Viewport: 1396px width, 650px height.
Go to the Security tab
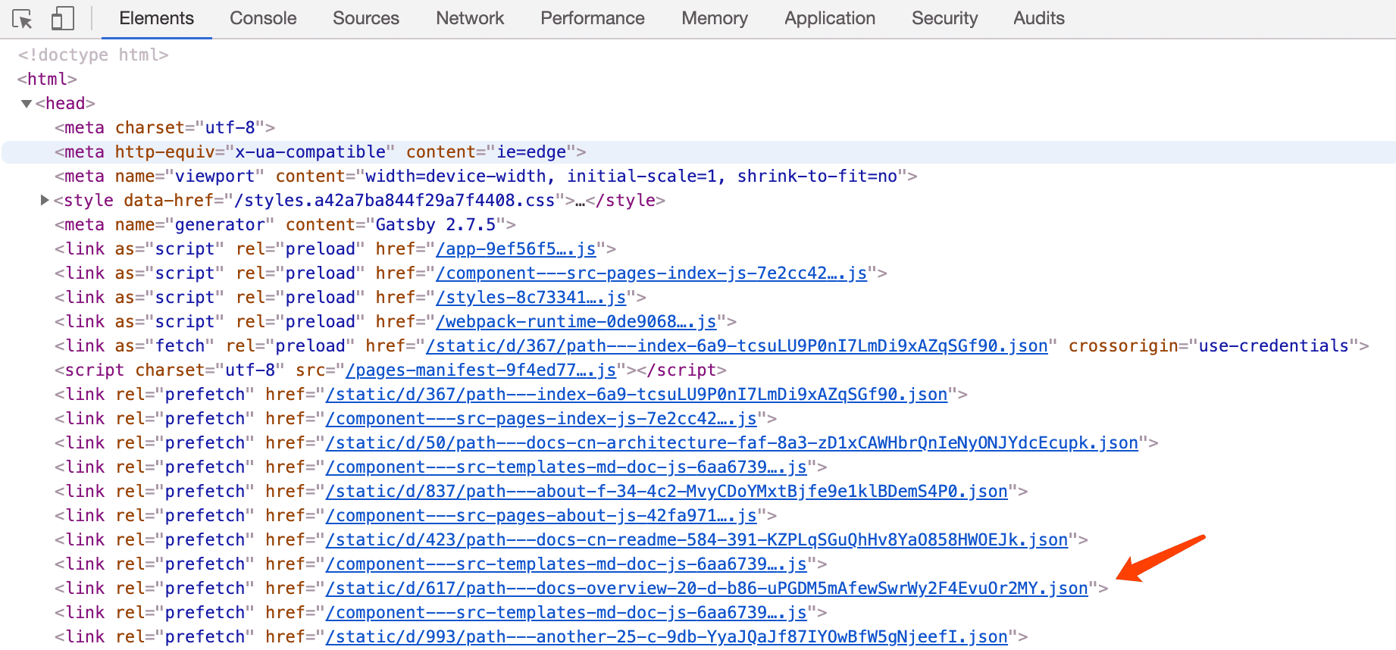pyautogui.click(x=944, y=18)
